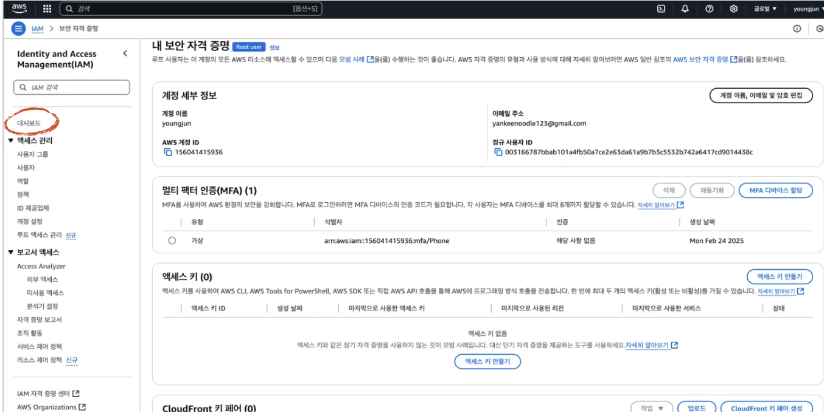Open 조직 활동 in the sidebar
This screenshot has height=413, width=824.
point(30,333)
